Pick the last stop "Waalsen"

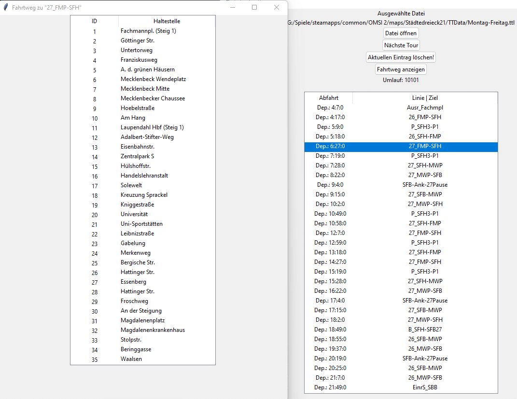tap(131, 359)
